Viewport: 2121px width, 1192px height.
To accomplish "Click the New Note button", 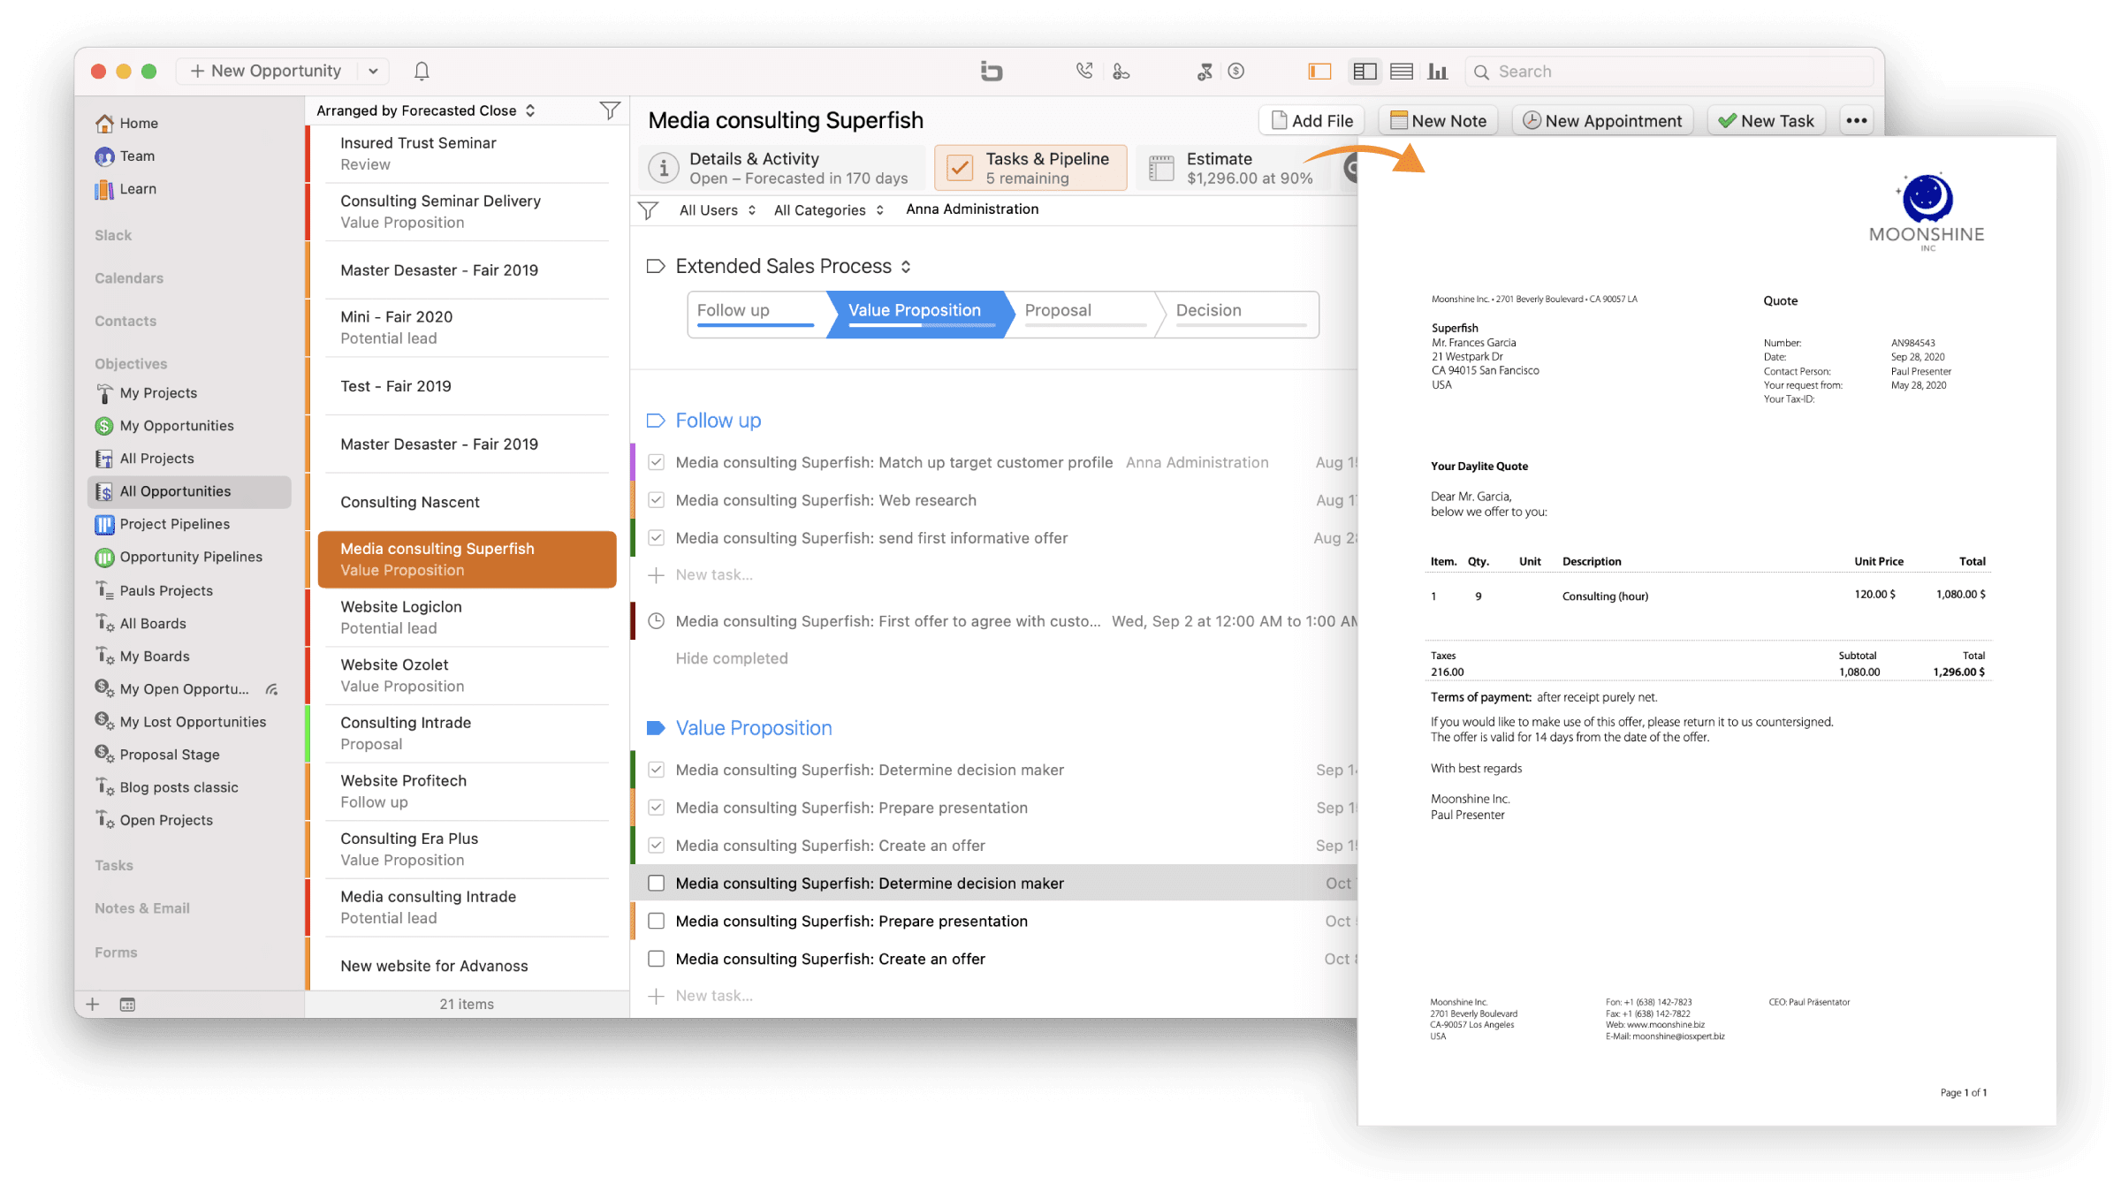I will 1438,121.
